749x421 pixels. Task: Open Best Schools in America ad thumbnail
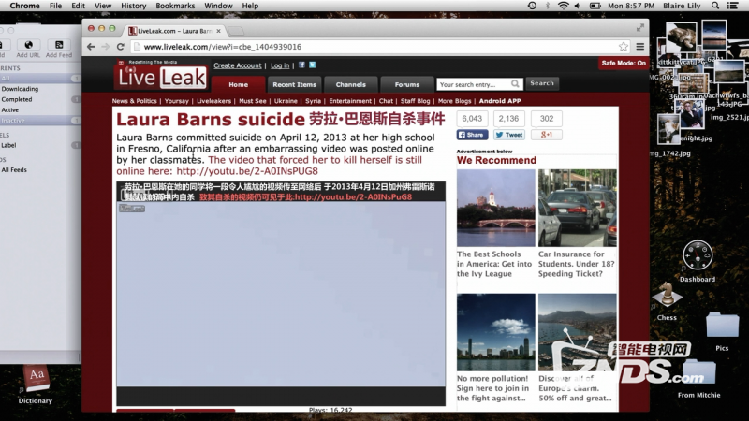[496, 208]
